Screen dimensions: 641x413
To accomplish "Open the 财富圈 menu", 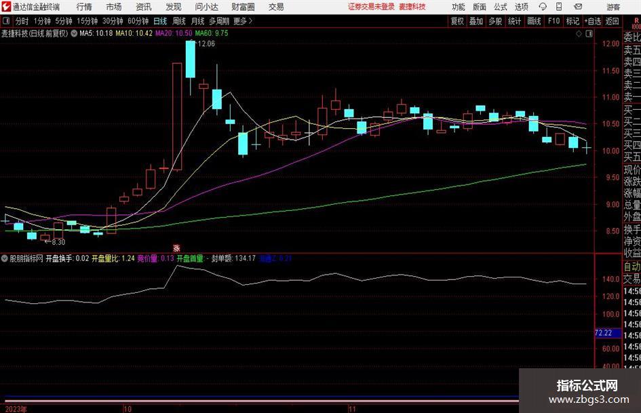I will click(x=244, y=7).
